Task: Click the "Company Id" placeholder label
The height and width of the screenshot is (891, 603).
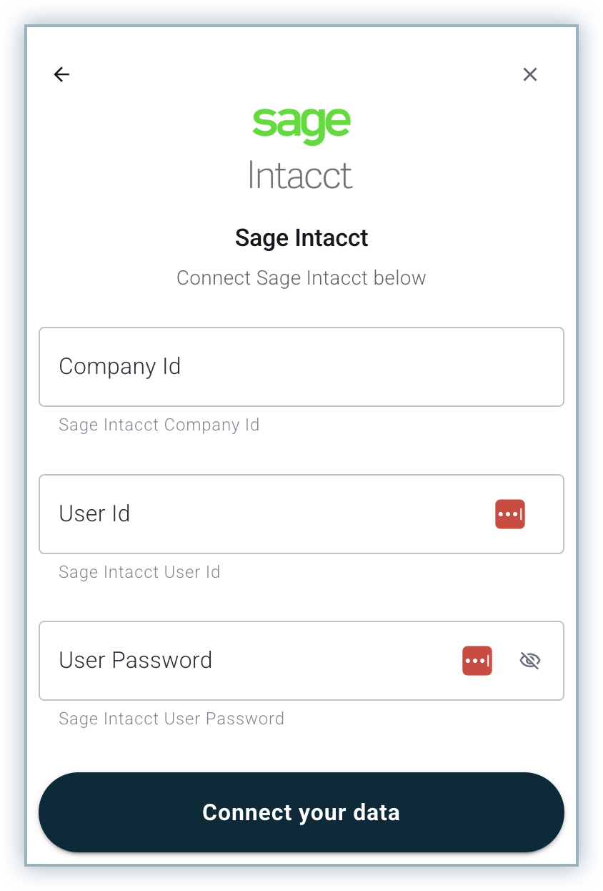Action: pos(120,367)
